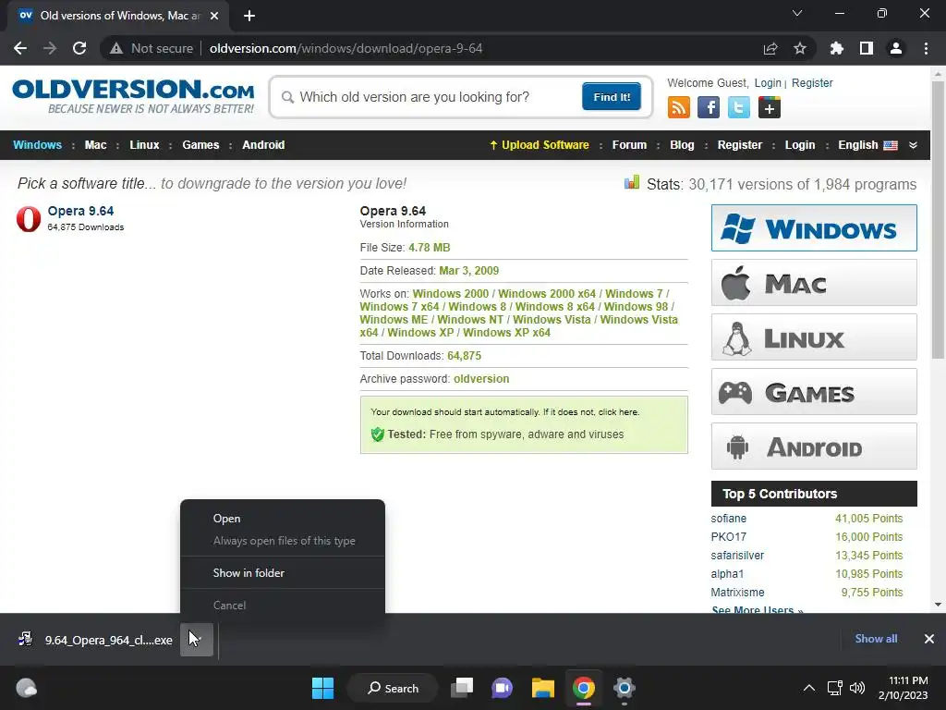Screen dimensions: 946x710
Task: Open the Linux category banner
Action: click(x=814, y=337)
